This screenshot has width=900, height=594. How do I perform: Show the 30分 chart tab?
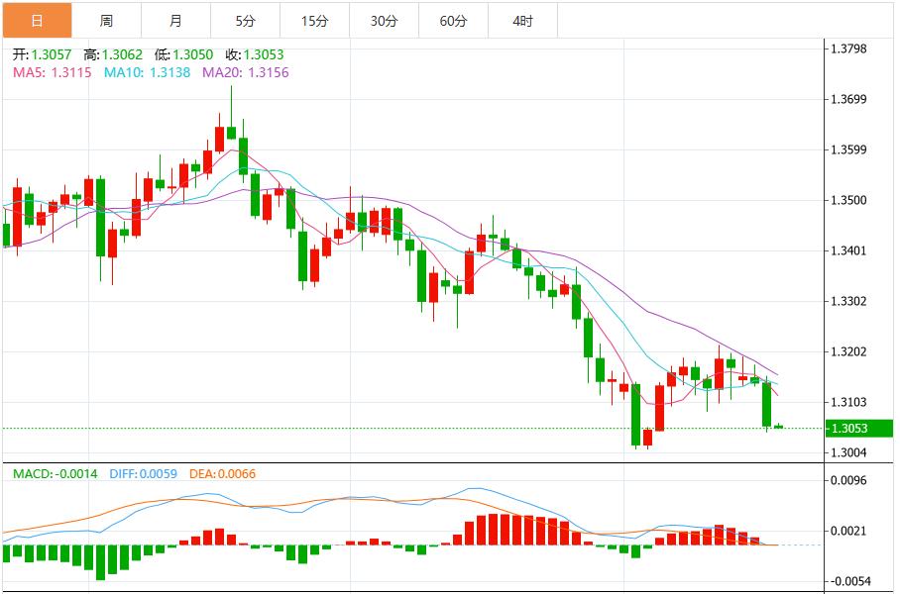point(384,21)
